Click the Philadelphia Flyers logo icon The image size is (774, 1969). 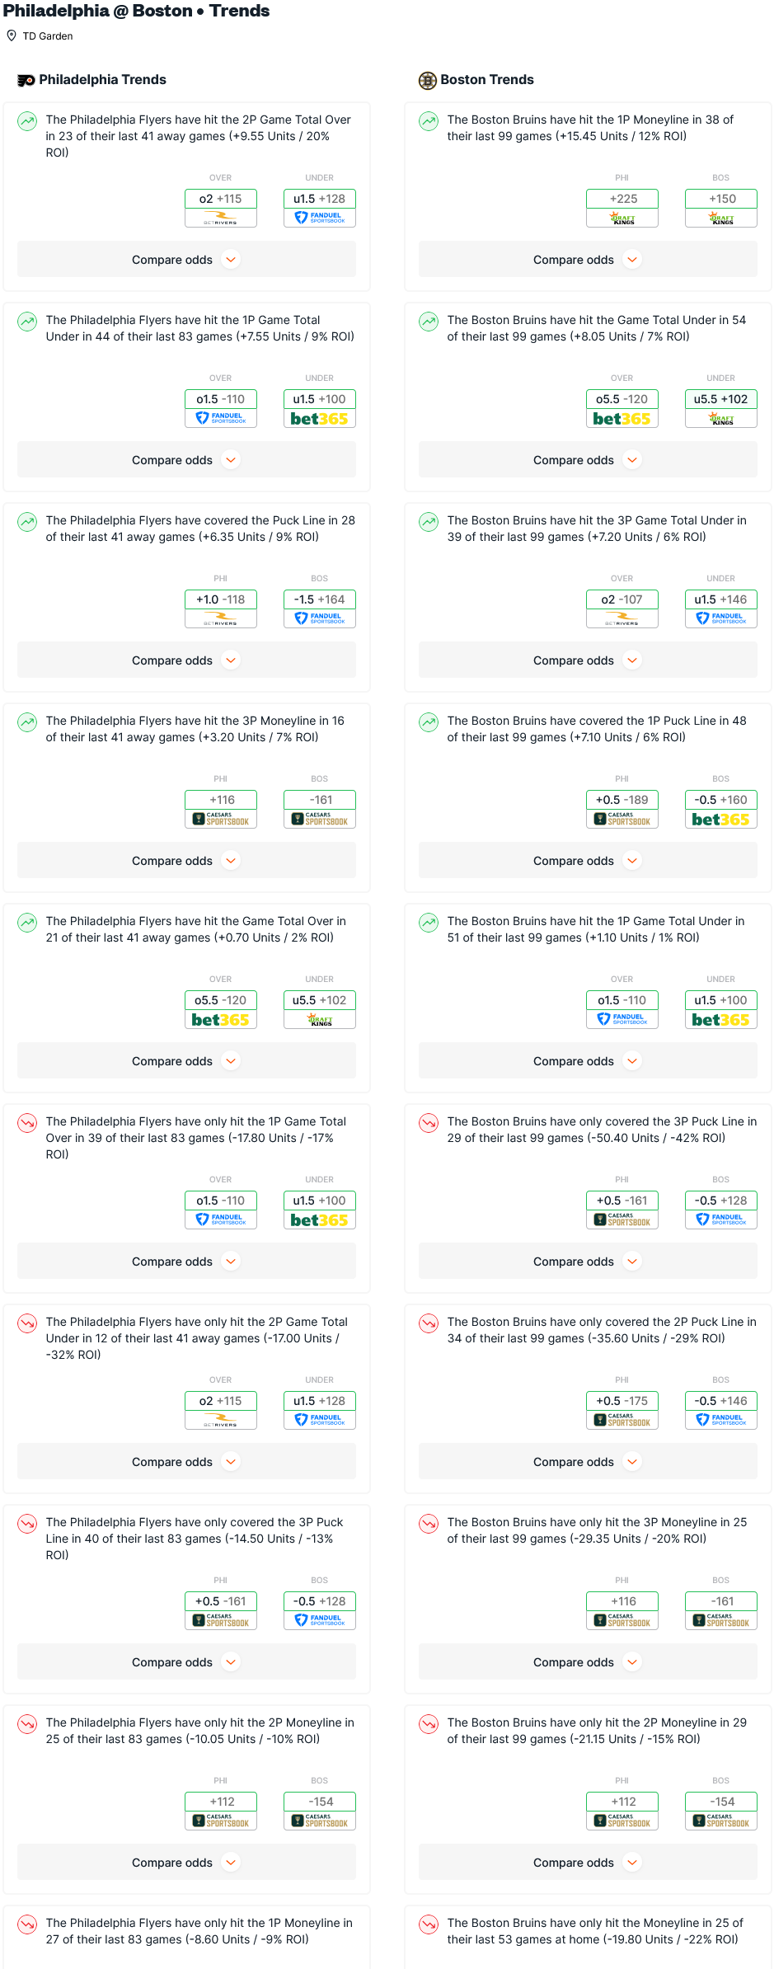click(x=26, y=80)
